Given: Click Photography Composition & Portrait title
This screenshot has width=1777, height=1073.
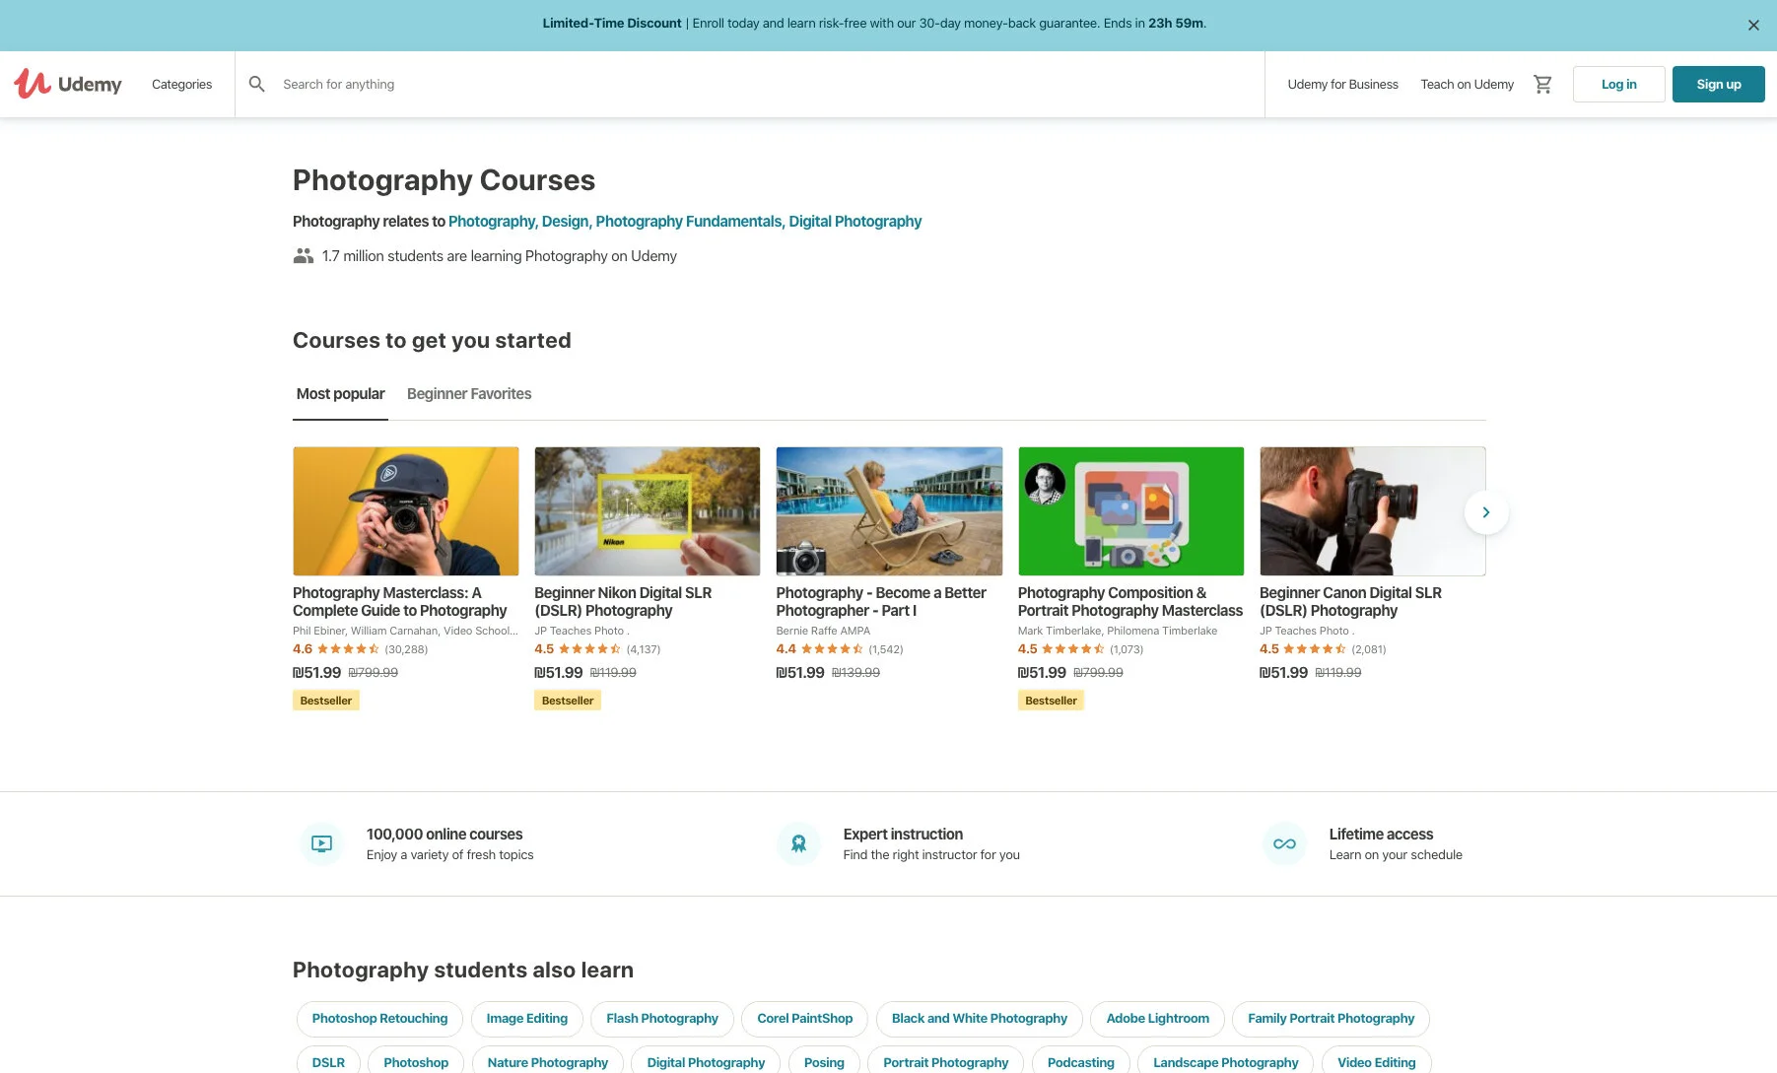Looking at the screenshot, I should tap(1130, 601).
